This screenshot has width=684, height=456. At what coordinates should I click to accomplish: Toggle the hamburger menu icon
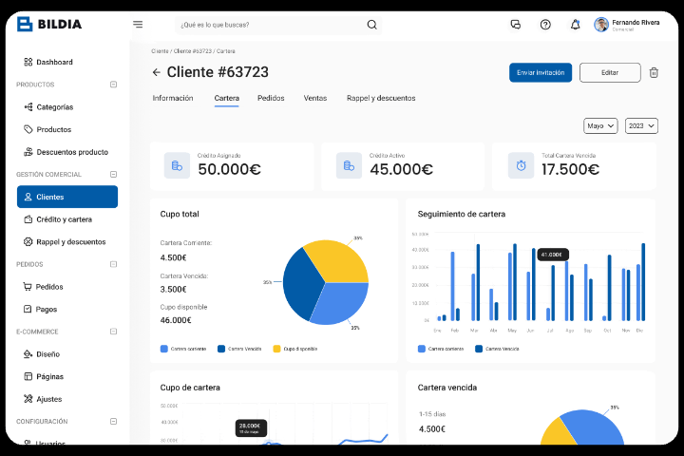click(x=138, y=25)
